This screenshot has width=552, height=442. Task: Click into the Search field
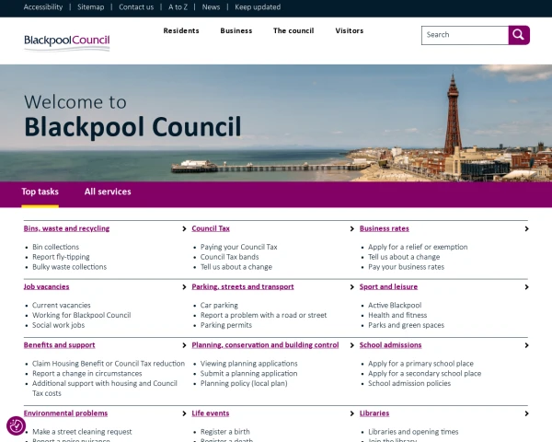pos(465,35)
